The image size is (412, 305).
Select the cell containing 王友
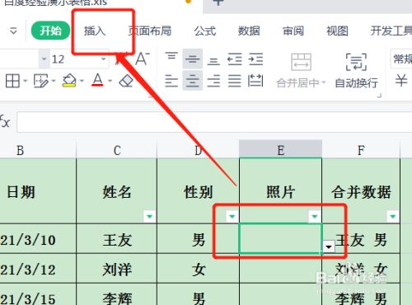point(117,238)
